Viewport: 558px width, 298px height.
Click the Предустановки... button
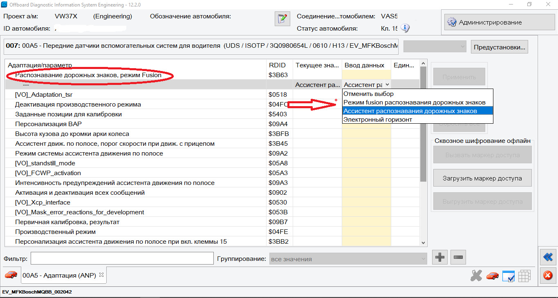[x=499, y=47]
